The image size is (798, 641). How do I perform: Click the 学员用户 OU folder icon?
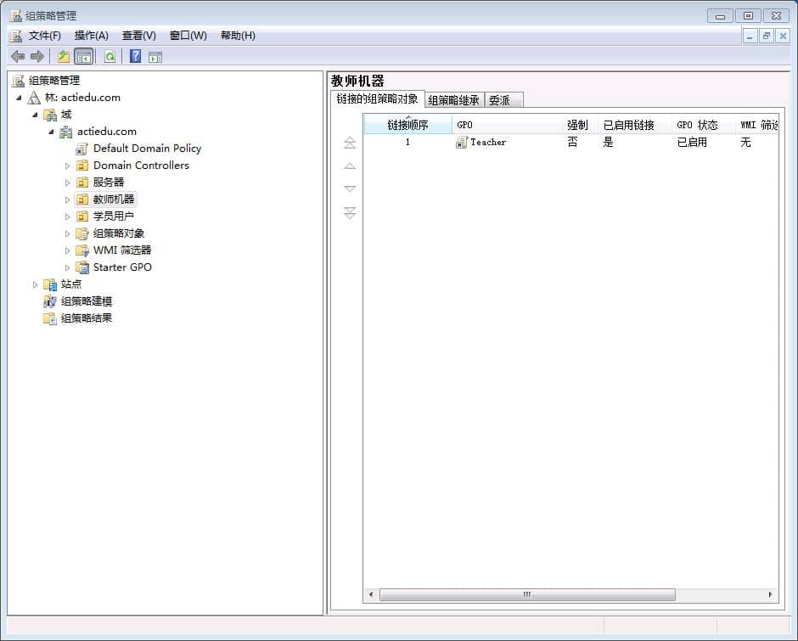coord(82,216)
